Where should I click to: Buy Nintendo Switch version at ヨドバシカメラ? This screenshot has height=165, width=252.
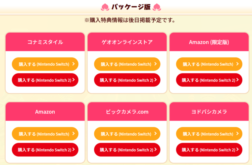[209, 134]
